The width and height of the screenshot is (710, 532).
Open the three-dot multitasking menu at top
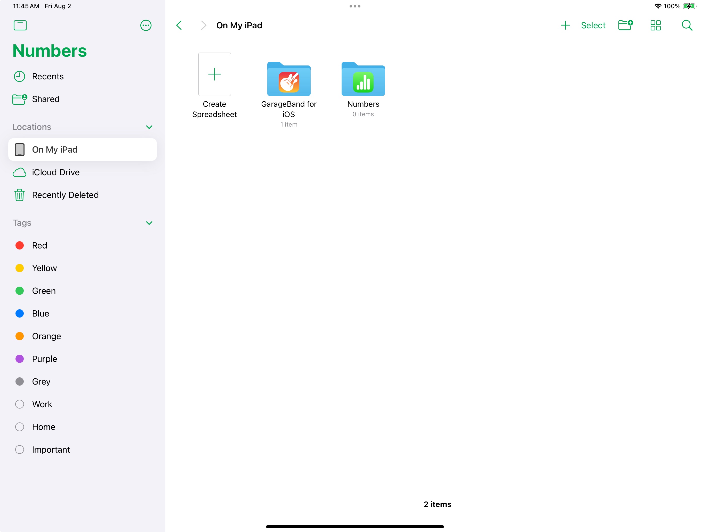click(355, 6)
